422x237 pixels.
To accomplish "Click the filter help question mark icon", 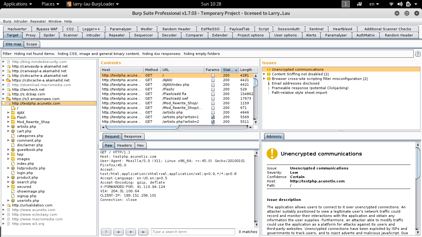I will point(418,54).
